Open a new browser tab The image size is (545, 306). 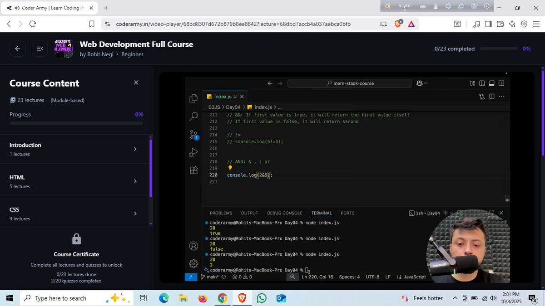pos(106,8)
